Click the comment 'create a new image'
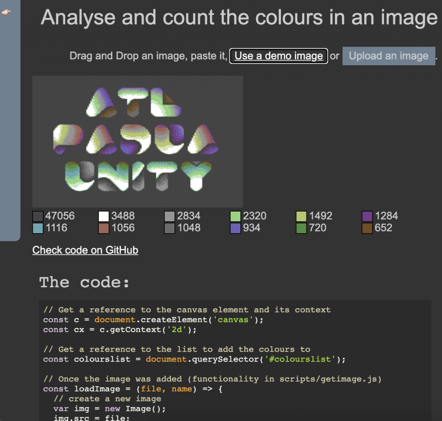Image resolution: width=442 pixels, height=421 pixels. tap(107, 399)
